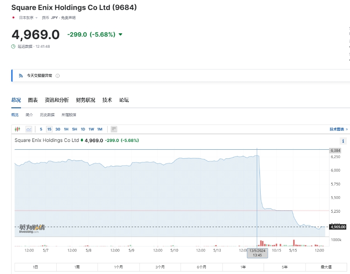Viewport: 350px width, 274px height.
Task: Set the chart interval to 1D
Action: tap(83, 129)
